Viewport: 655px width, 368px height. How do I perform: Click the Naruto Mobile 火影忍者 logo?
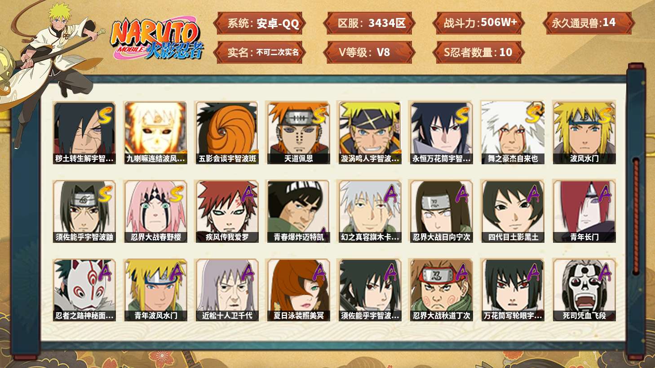(x=157, y=39)
